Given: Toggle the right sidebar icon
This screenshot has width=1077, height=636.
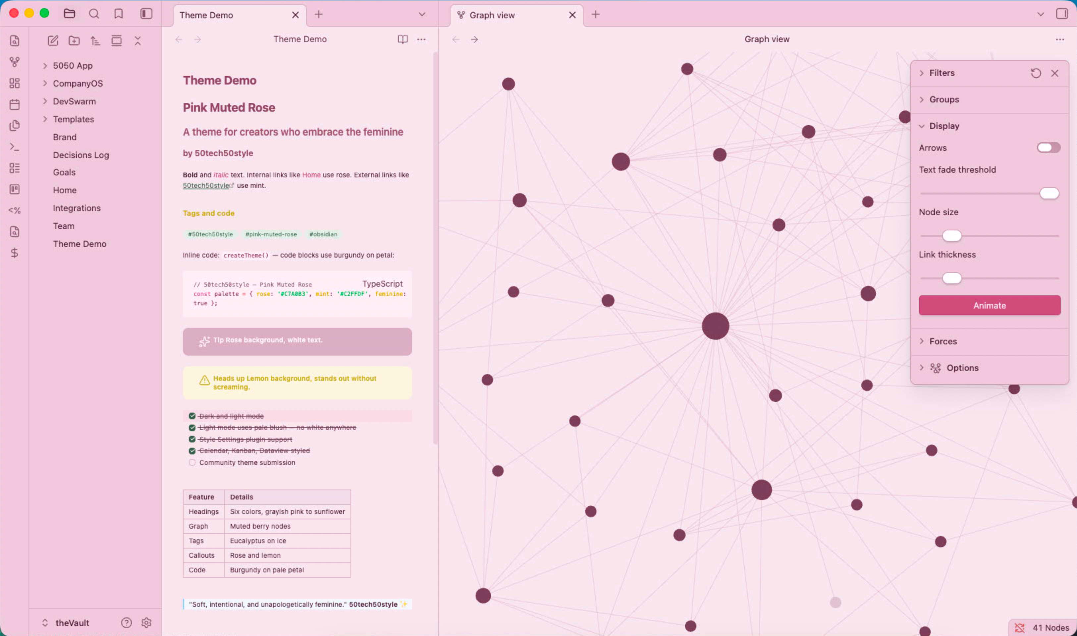Looking at the screenshot, I should pos(1062,14).
